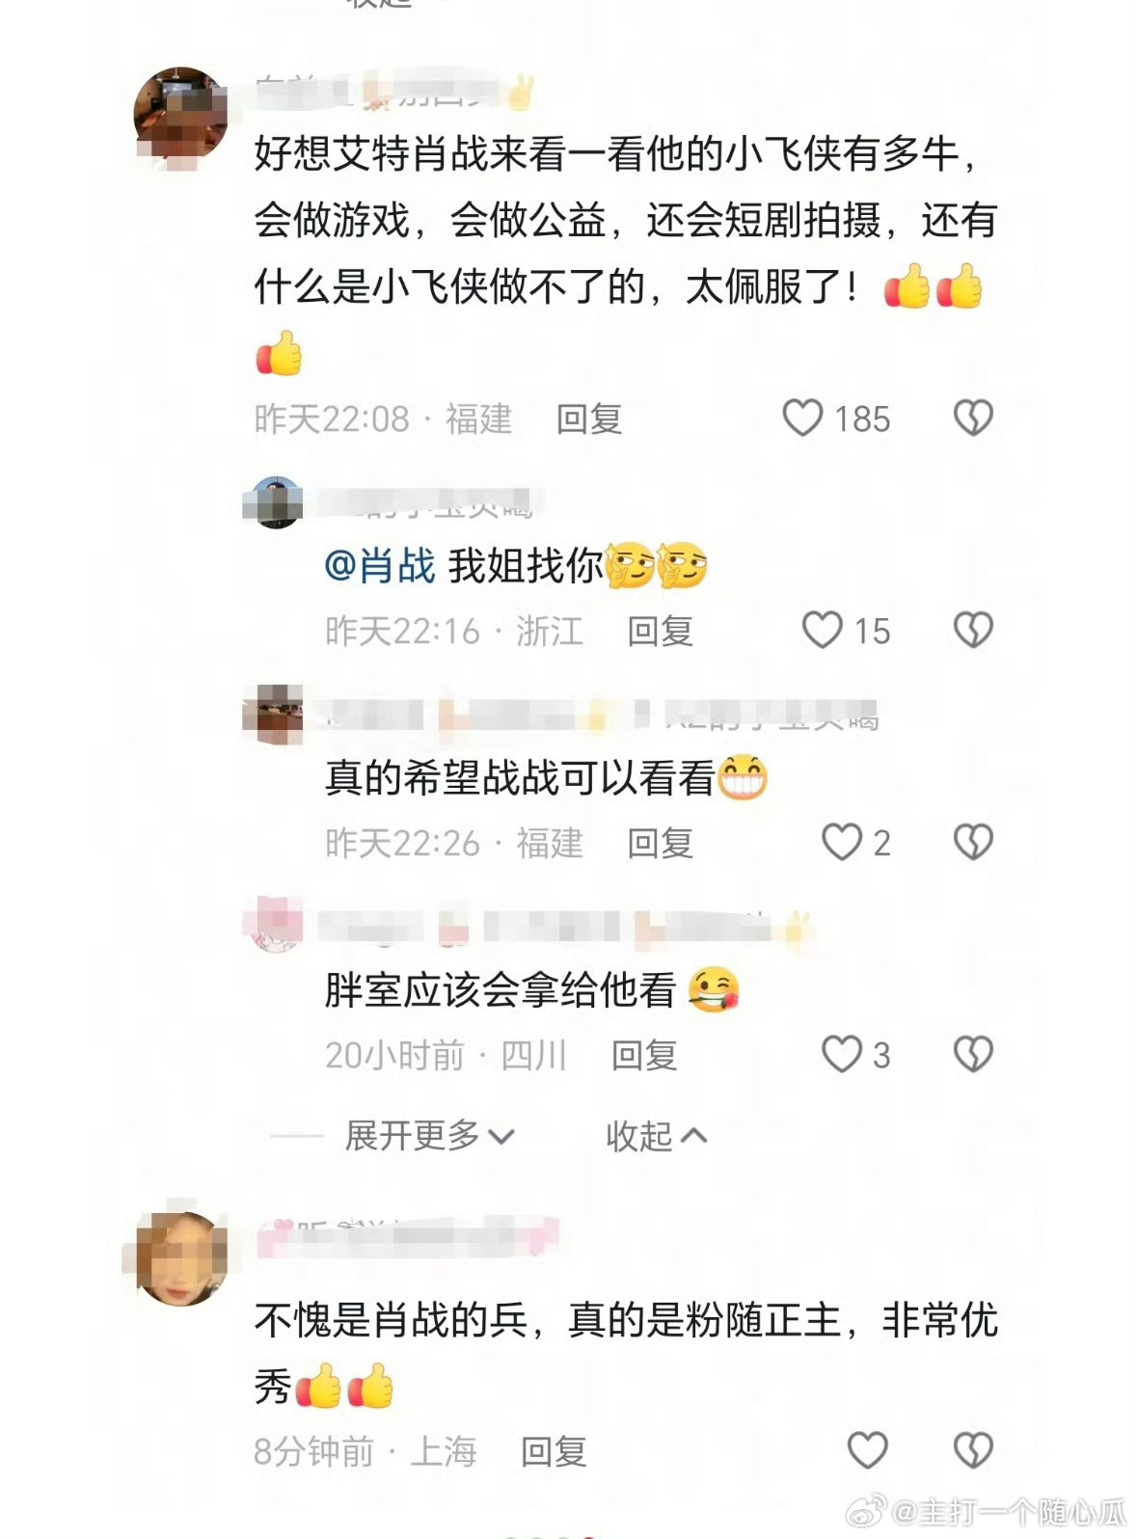Open the Shanghai commenter's profile avatar

pyautogui.click(x=180, y=1257)
